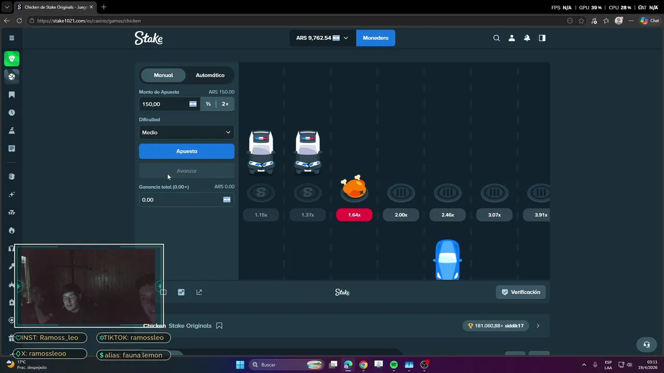
Task: Open Recent clock icon in sidebar
Action: (x=11, y=112)
